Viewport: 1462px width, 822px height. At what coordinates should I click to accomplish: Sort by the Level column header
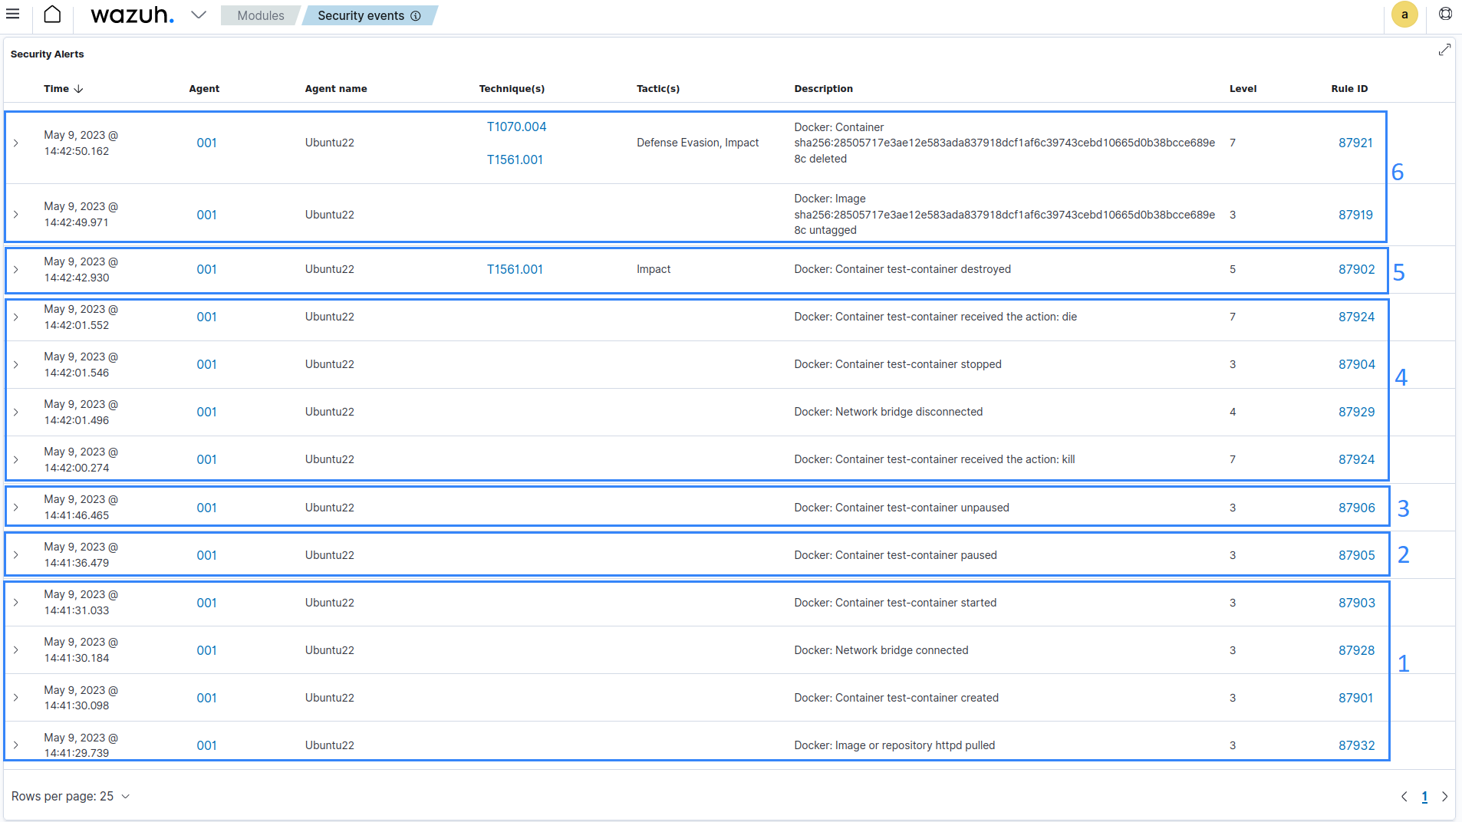click(1243, 89)
